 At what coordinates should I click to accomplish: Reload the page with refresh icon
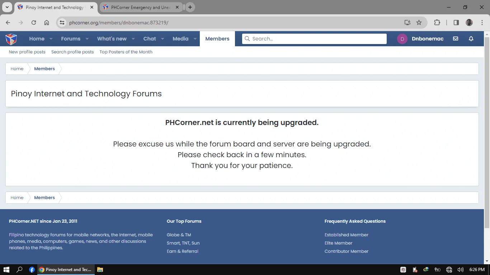(34, 23)
